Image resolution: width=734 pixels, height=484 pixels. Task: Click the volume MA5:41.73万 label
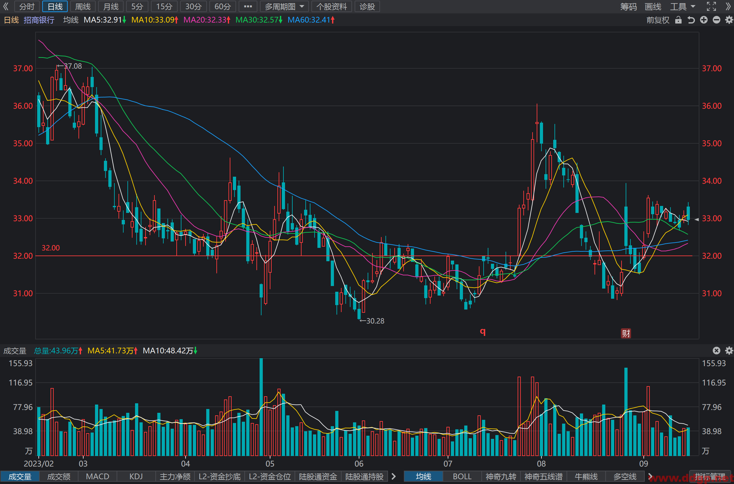pyautogui.click(x=112, y=351)
